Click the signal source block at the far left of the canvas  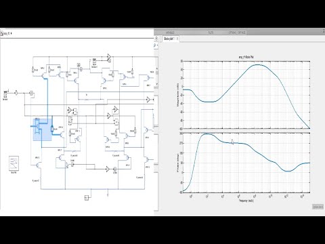click(5, 93)
